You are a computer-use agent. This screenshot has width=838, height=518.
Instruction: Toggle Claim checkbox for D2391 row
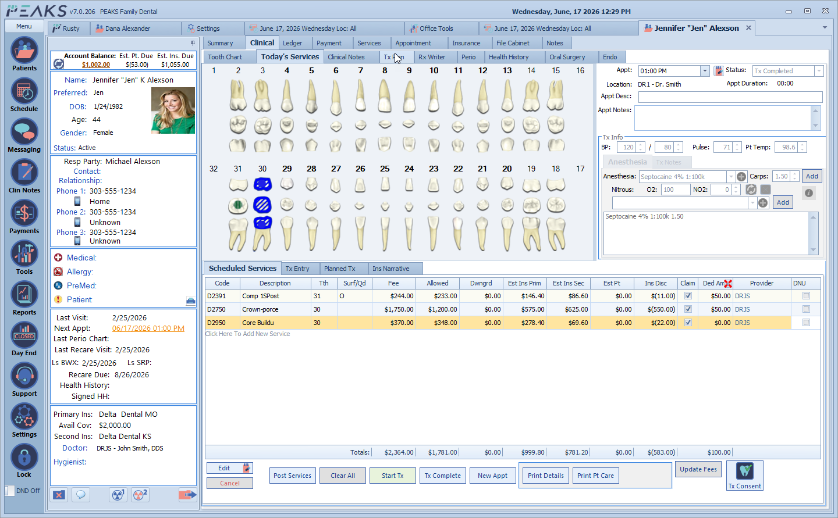pyautogui.click(x=688, y=296)
